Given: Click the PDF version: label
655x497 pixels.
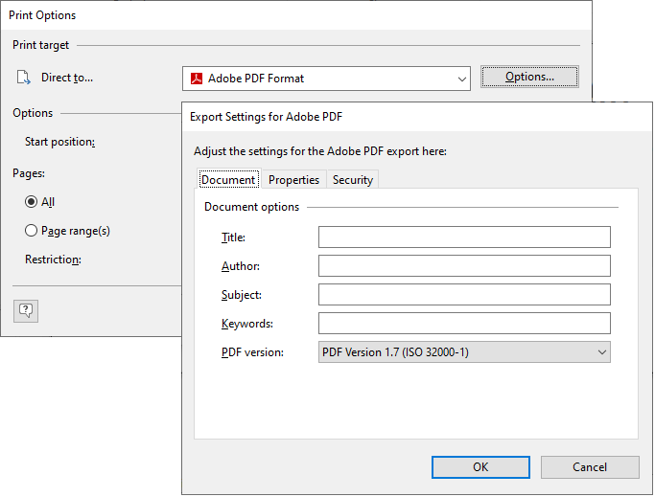Looking at the screenshot, I should point(252,352).
